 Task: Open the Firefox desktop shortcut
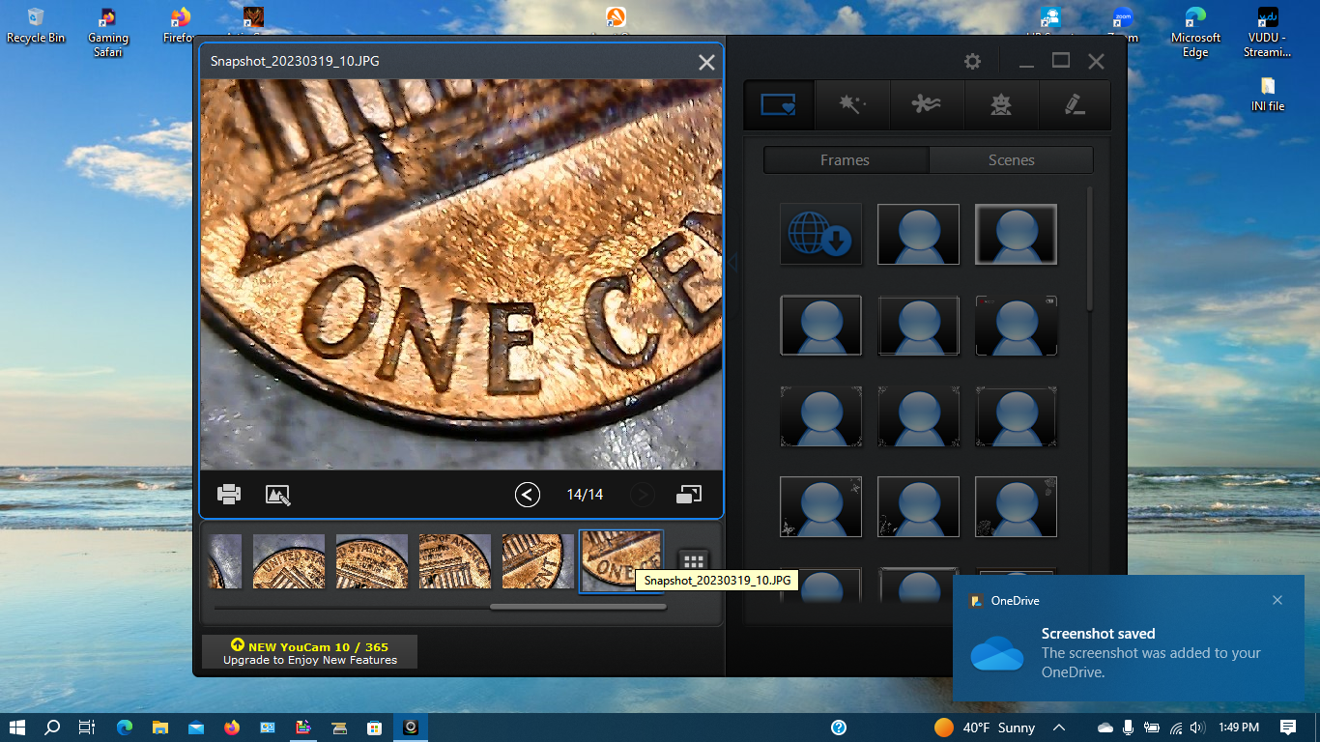pos(180,25)
